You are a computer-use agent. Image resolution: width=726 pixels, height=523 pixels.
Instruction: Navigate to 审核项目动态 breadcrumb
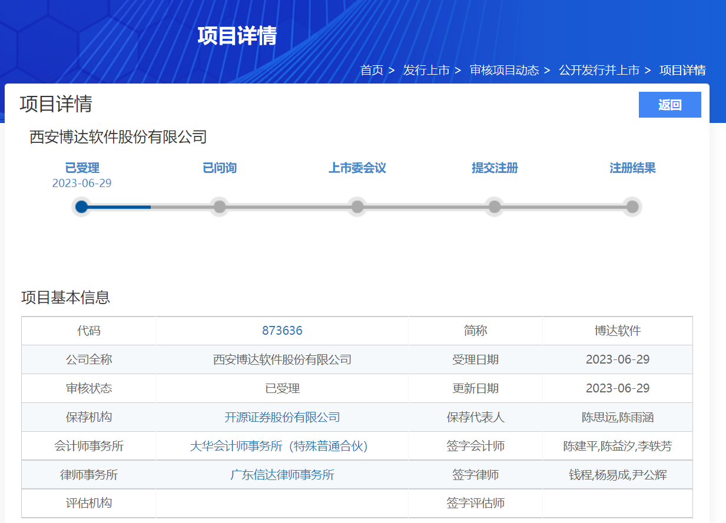(504, 71)
